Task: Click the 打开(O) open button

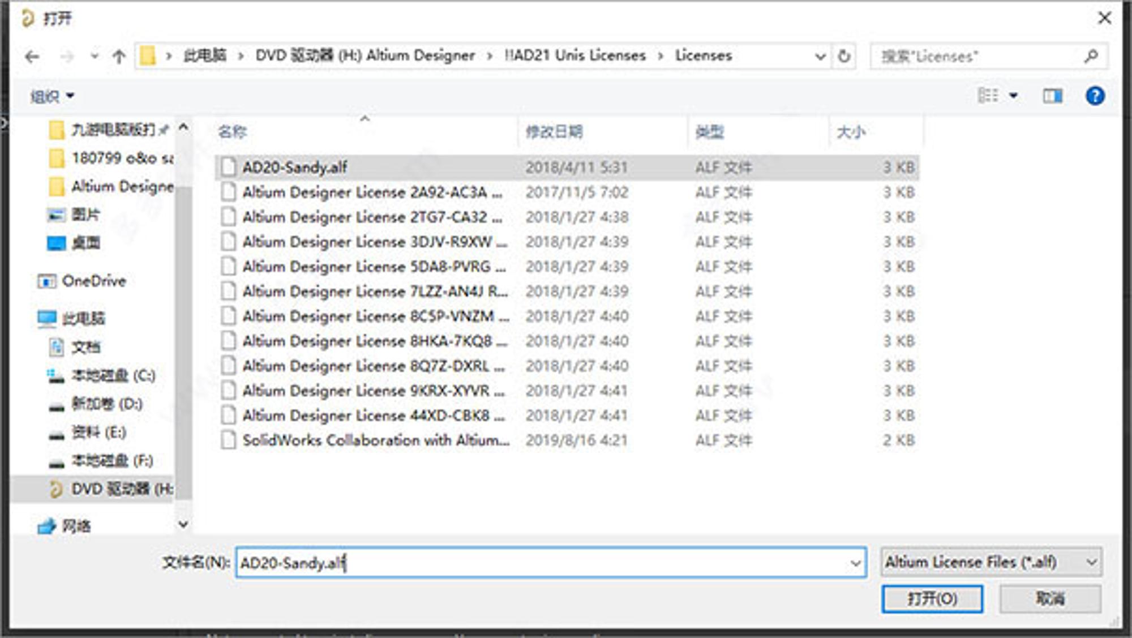Action: tap(932, 598)
